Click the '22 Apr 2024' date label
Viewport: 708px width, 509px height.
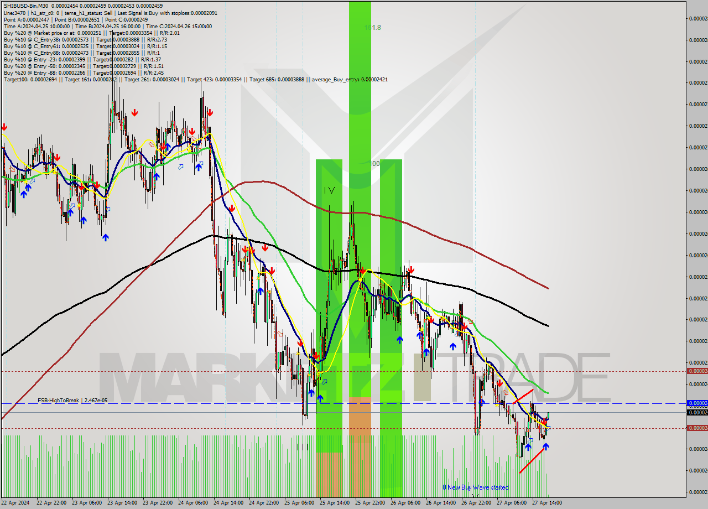[x=16, y=503]
